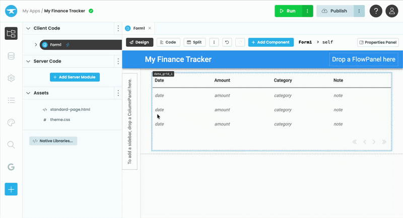This screenshot has height=218, width=403.
Task: Open Client Code three-dot menu
Action: tap(118, 28)
